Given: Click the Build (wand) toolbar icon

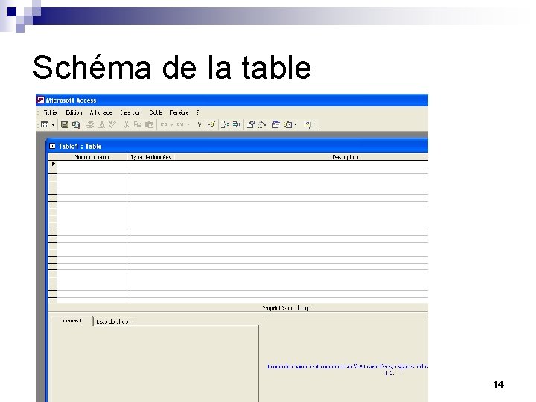Looking at the screenshot, I should [262, 125].
